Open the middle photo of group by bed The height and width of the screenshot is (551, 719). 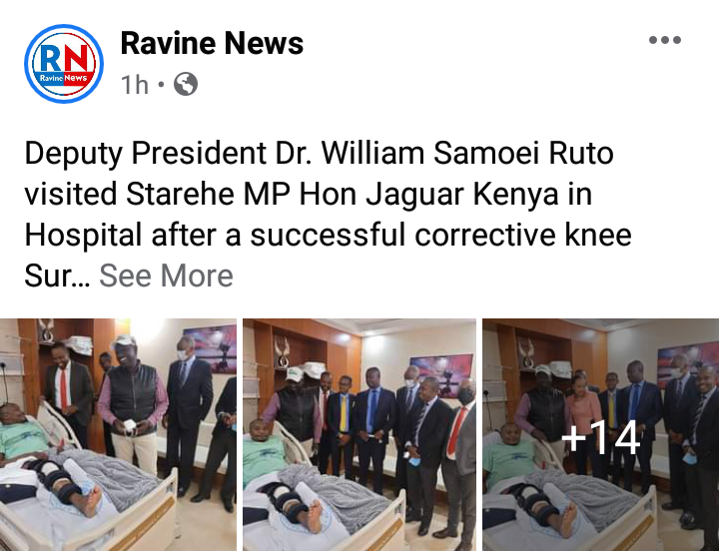359,434
